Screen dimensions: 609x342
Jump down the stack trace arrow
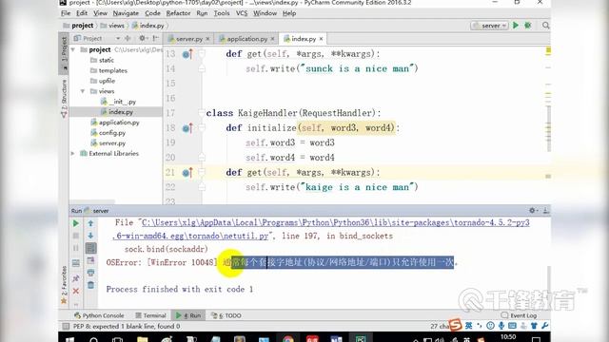coord(90,236)
